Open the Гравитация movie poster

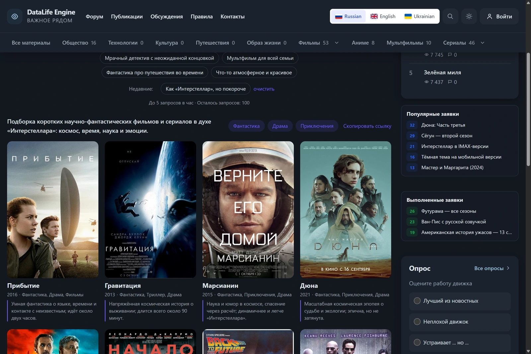150,210
